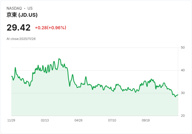Click the rightmost end of the price line
This screenshot has height=134, width=192.
point(178,95)
